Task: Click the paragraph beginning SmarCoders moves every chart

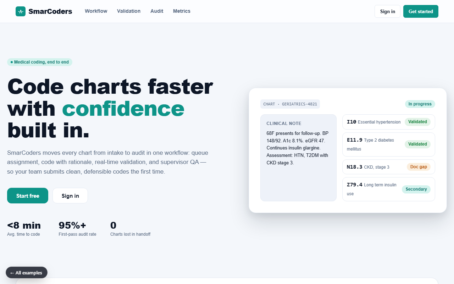Action: [x=108, y=162]
